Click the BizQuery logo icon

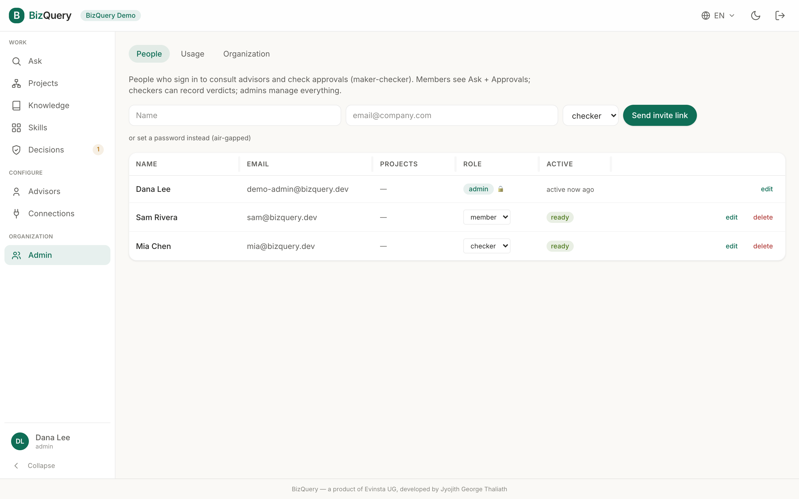coord(17,16)
